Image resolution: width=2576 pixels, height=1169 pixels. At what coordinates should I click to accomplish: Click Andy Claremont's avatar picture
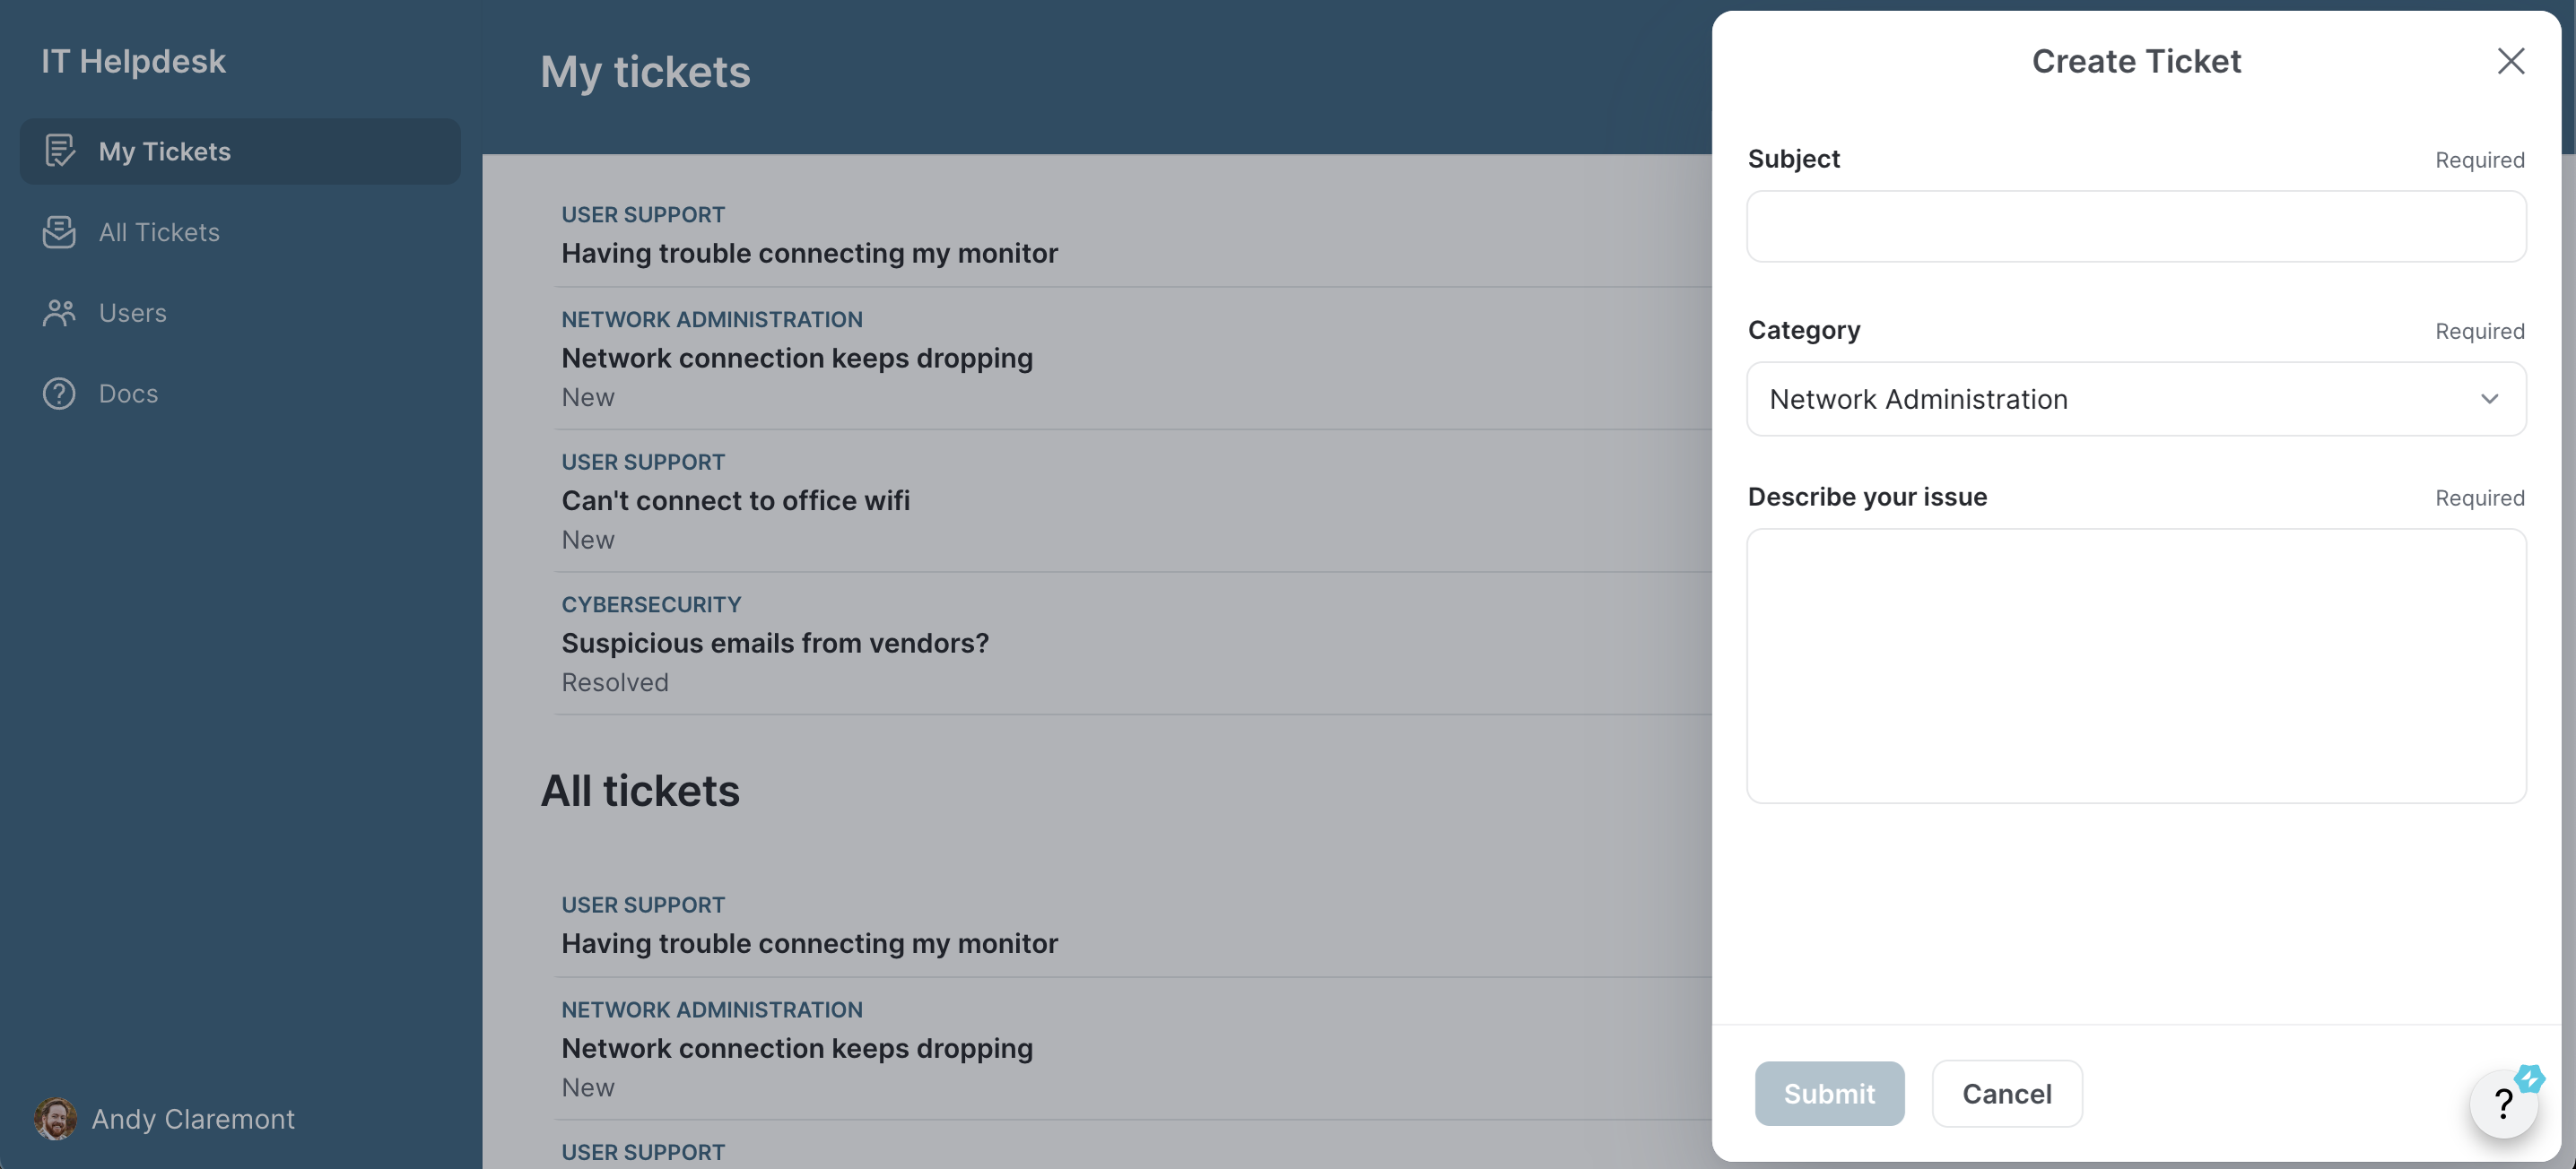coord(55,1119)
